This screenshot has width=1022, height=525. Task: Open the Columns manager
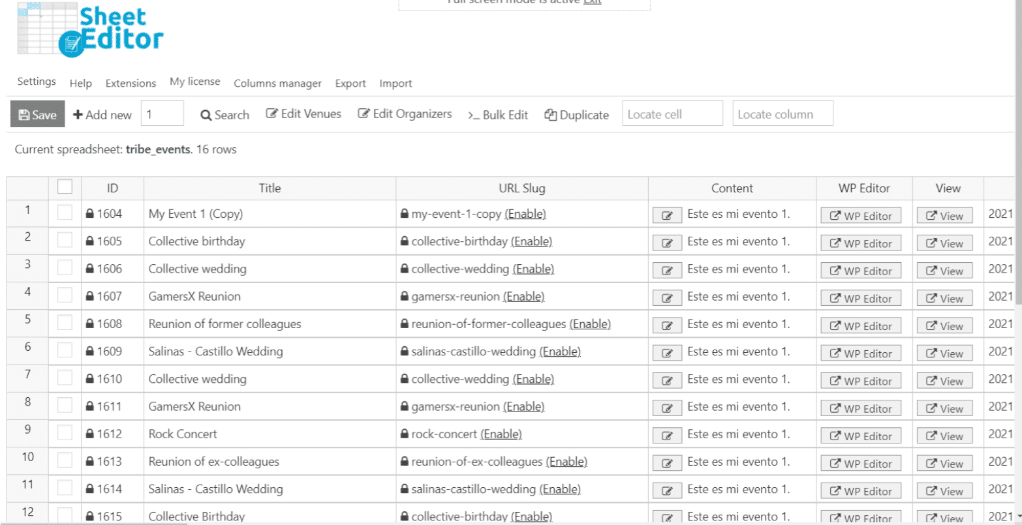click(277, 83)
